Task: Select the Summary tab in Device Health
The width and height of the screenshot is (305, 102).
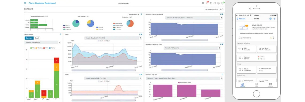Action: 29,38
